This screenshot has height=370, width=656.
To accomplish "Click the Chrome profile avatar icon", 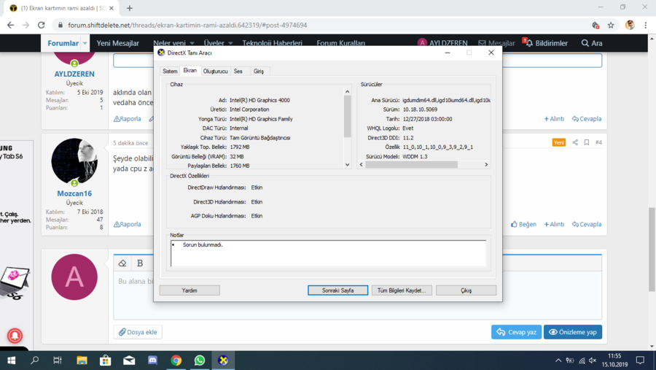I will click(x=630, y=25).
